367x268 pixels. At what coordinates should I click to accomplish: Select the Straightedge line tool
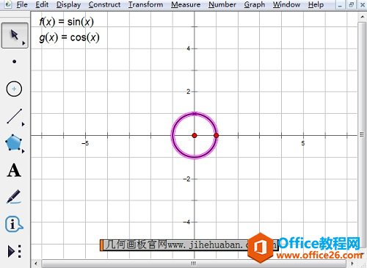click(15, 116)
